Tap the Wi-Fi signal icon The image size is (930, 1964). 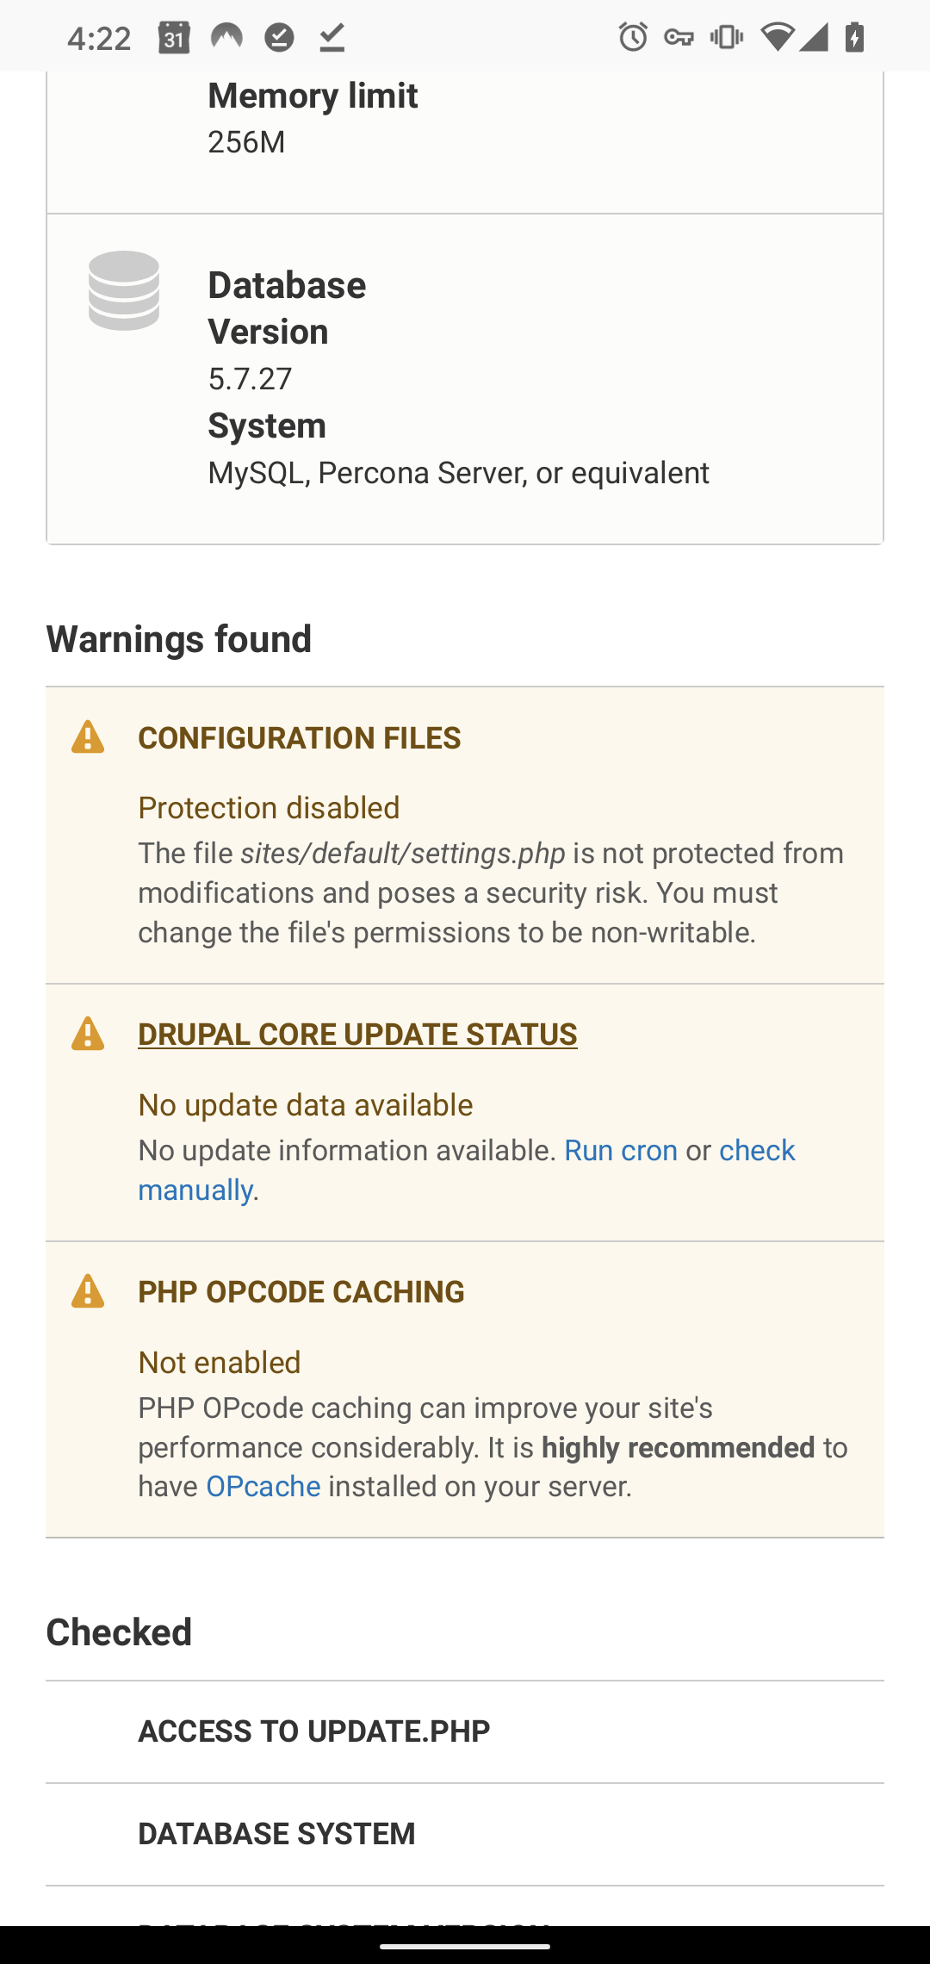777,38
